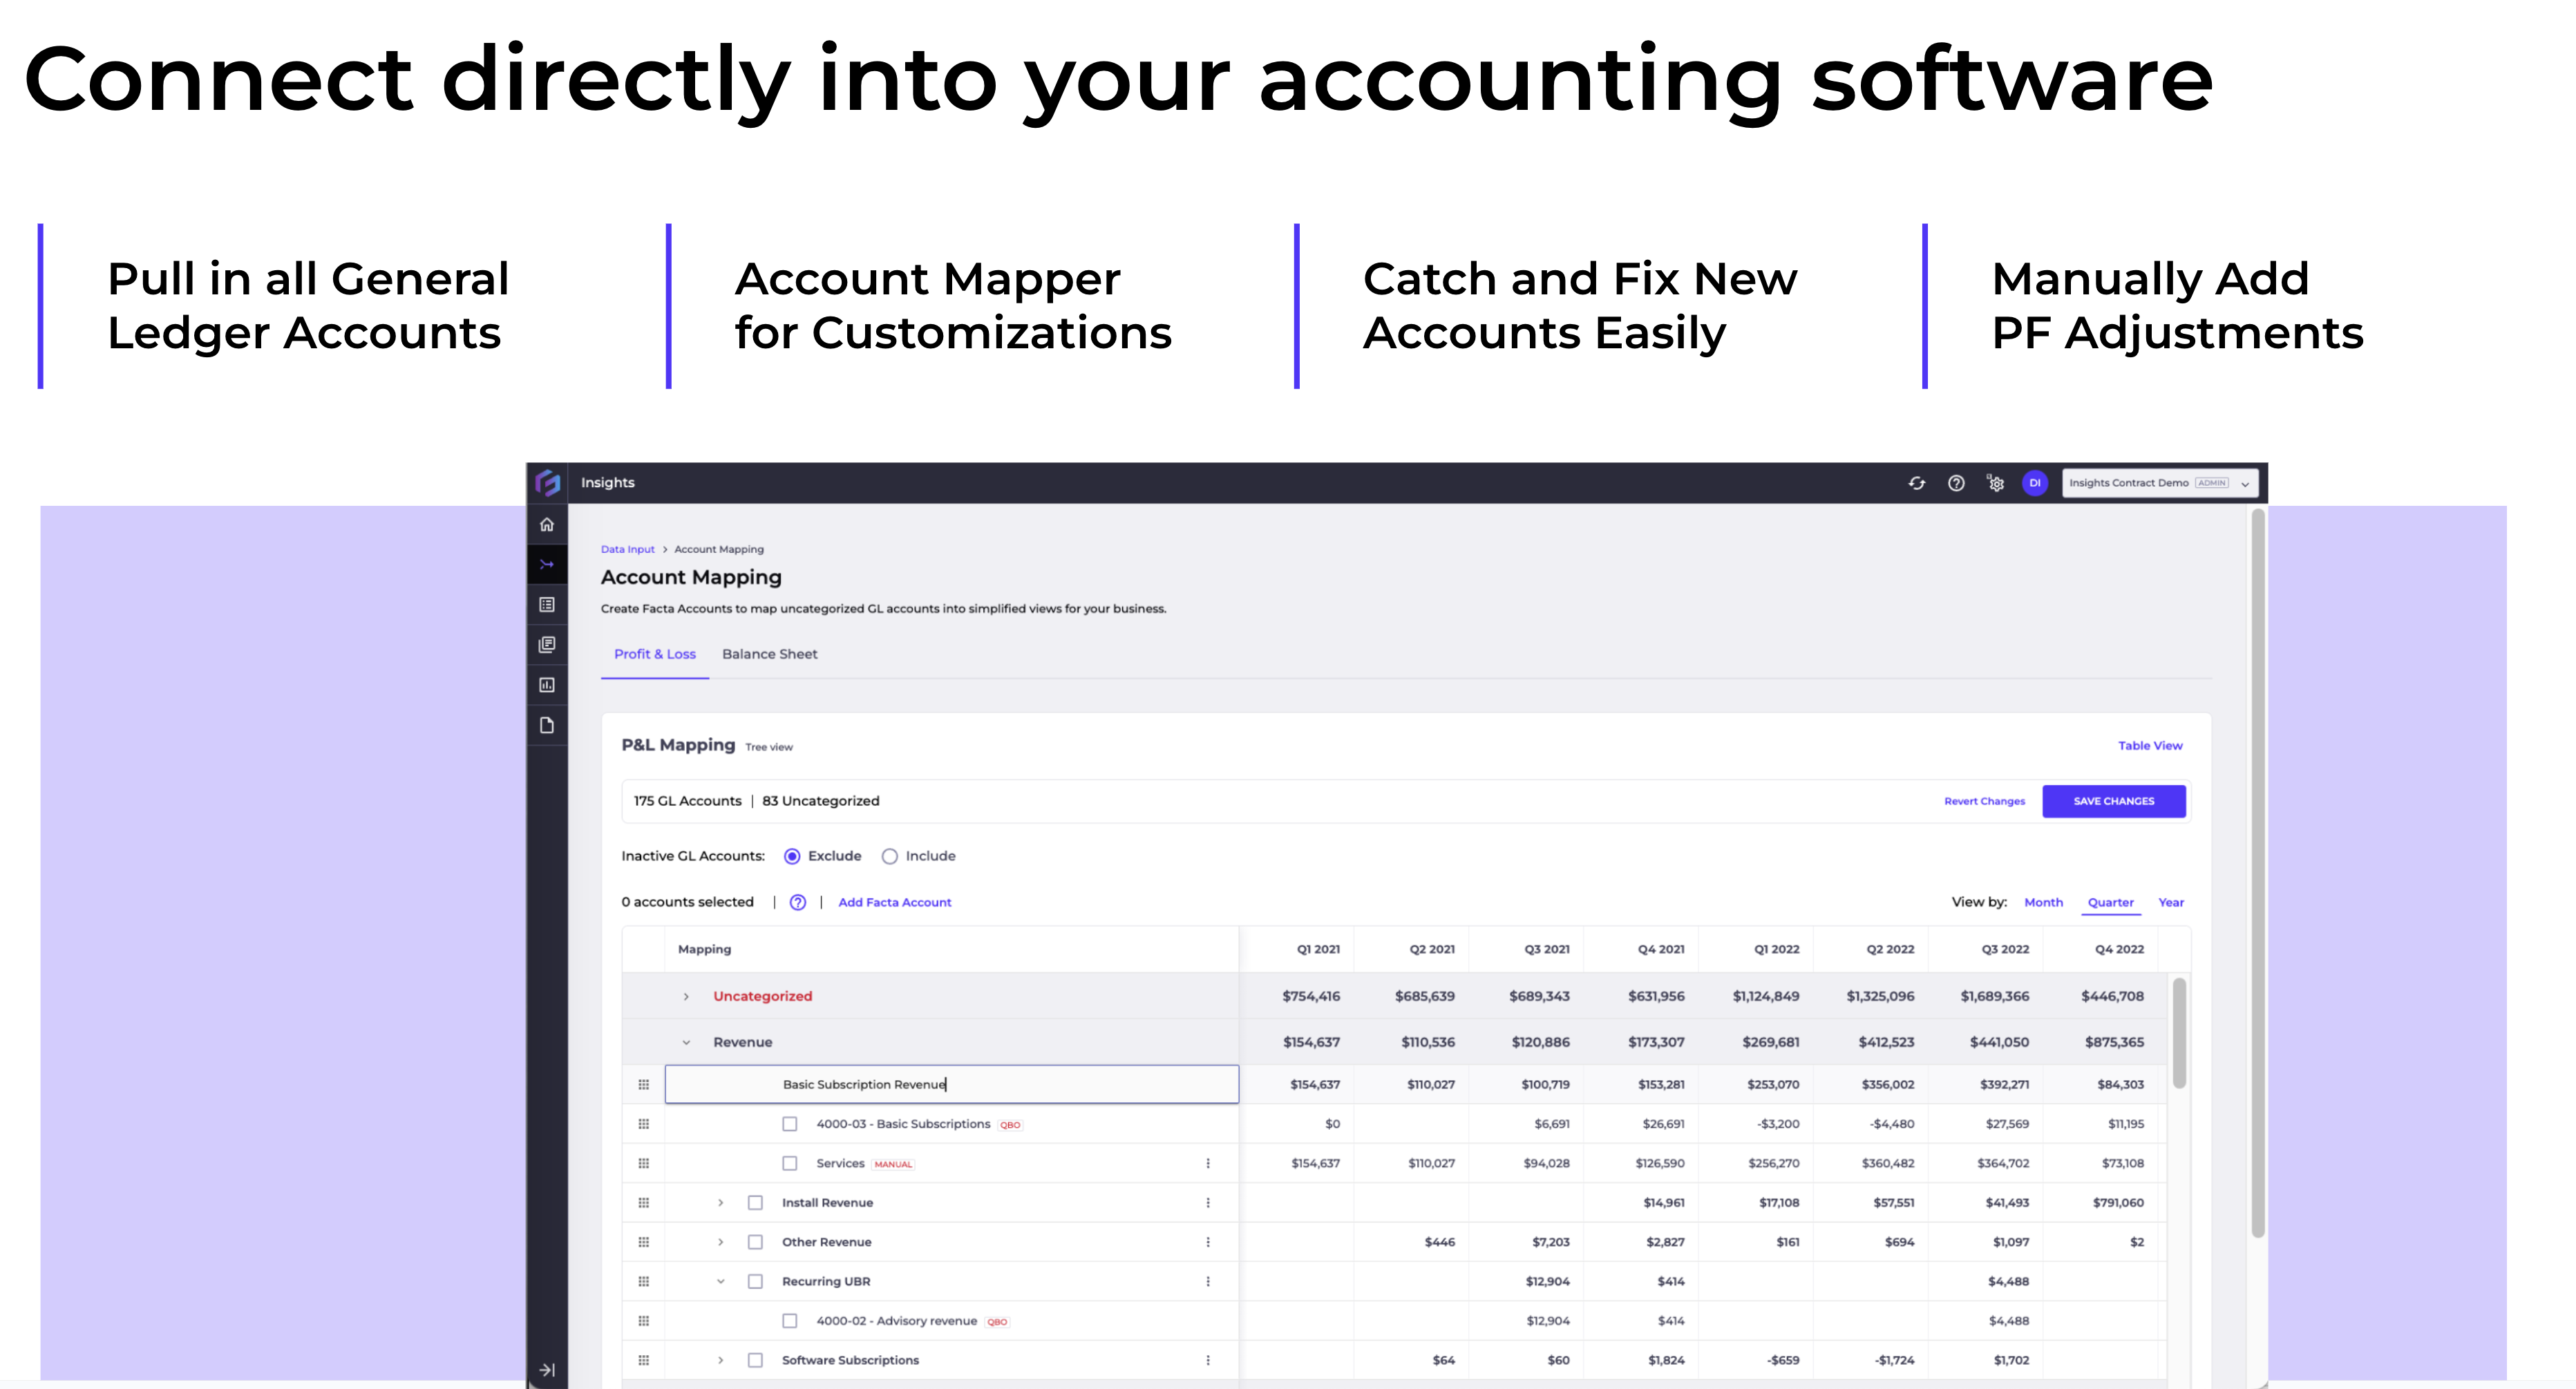2576x1389 pixels.
Task: Collapse the Recurring UBR chevron
Action: pos(720,1281)
